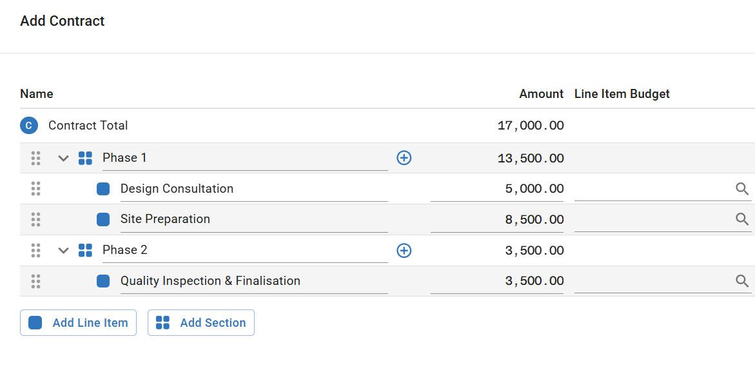Edit the Quality Inspection & Finalisation amount
This screenshot has height=370, width=755.
pyautogui.click(x=496, y=281)
